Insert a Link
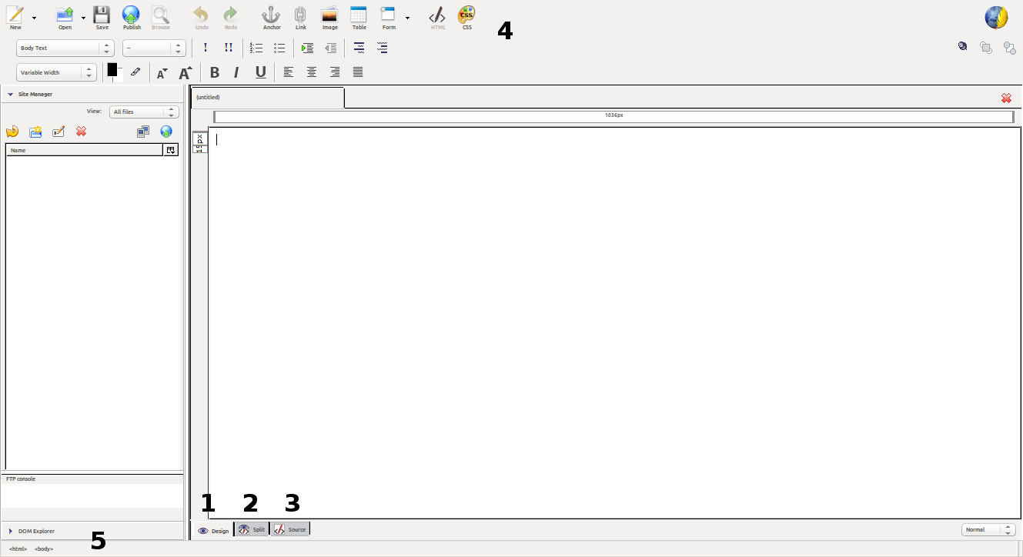Screen dimensions: 1023x557 coord(301,17)
